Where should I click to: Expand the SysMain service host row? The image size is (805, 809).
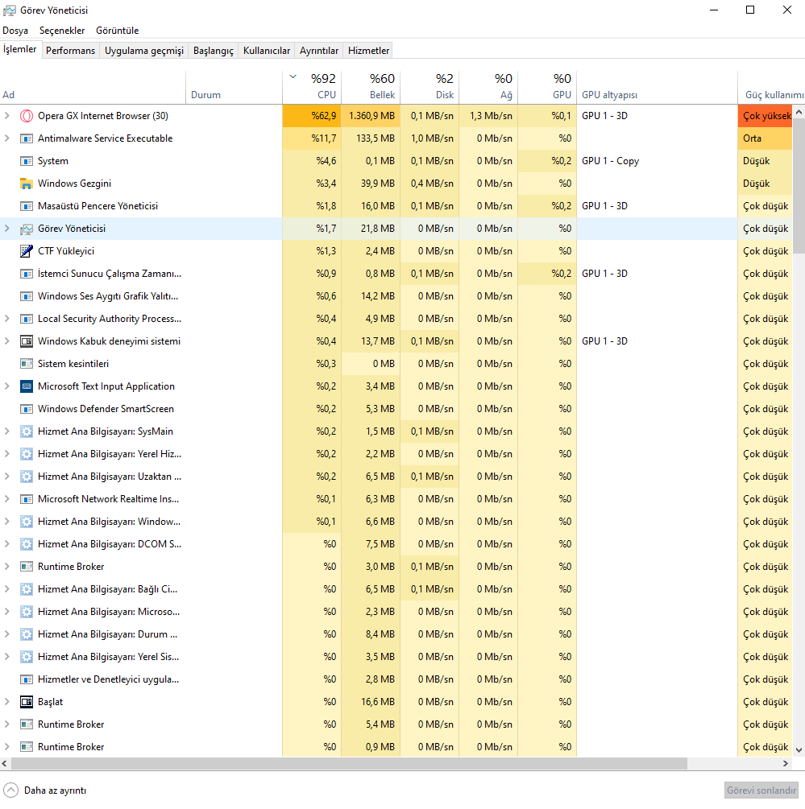[x=6, y=431]
